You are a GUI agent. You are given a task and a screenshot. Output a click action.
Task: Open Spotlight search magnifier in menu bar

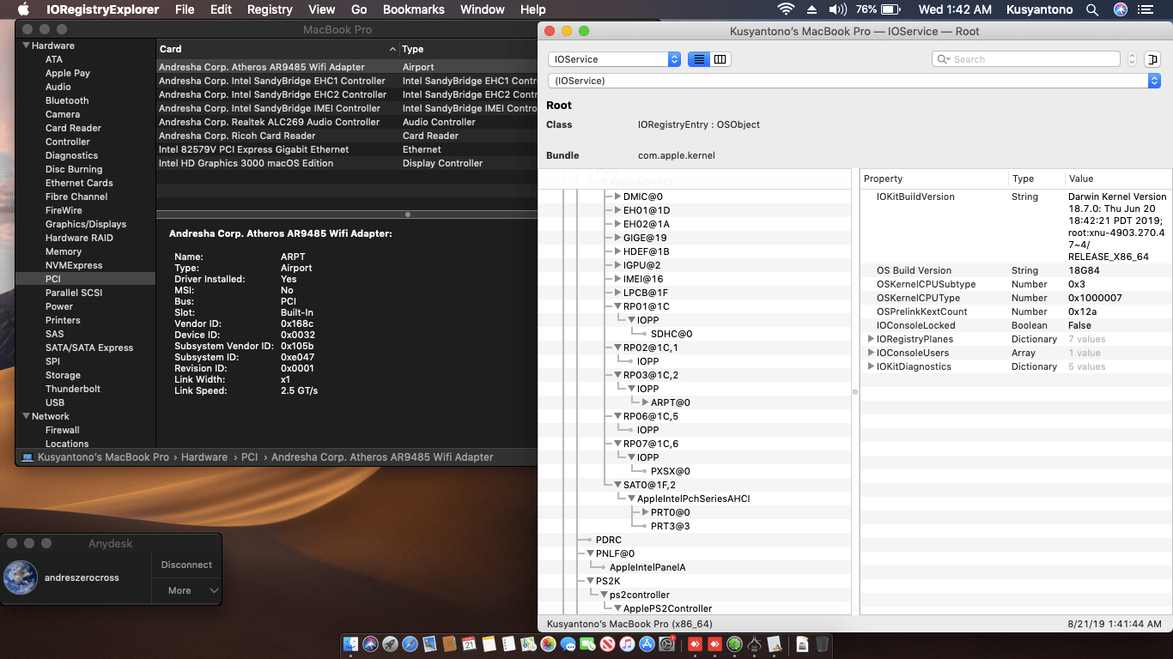click(1092, 9)
